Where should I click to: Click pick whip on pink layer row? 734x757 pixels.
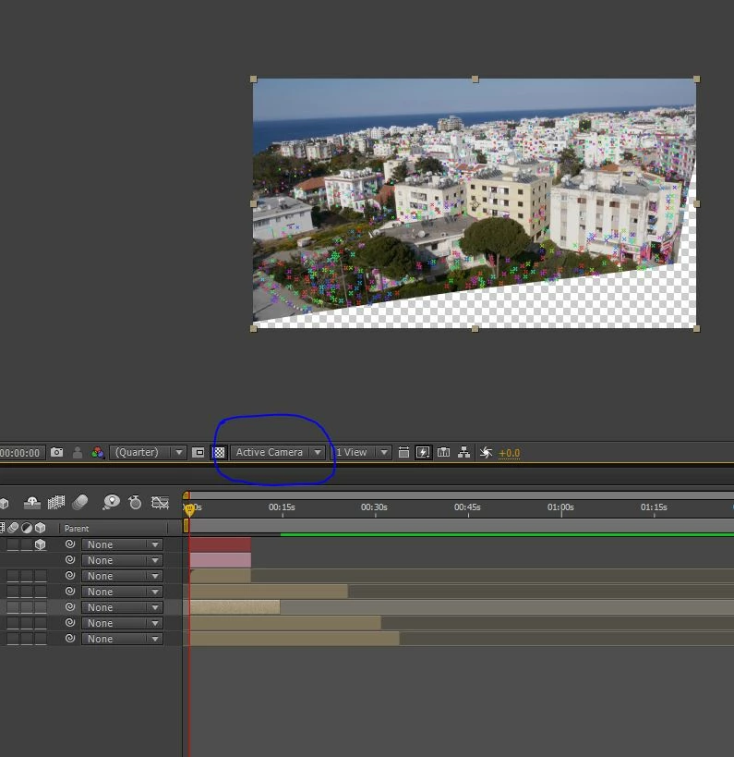[70, 560]
